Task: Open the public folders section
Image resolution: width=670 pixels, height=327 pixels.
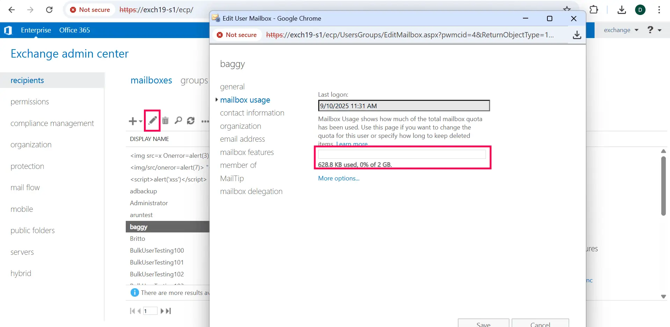Action: [32, 230]
